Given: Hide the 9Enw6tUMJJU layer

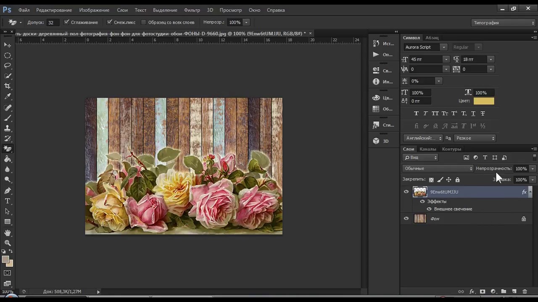Looking at the screenshot, I should click(406, 192).
